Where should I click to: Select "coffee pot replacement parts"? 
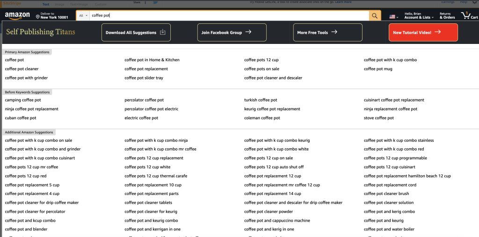(x=151, y=194)
